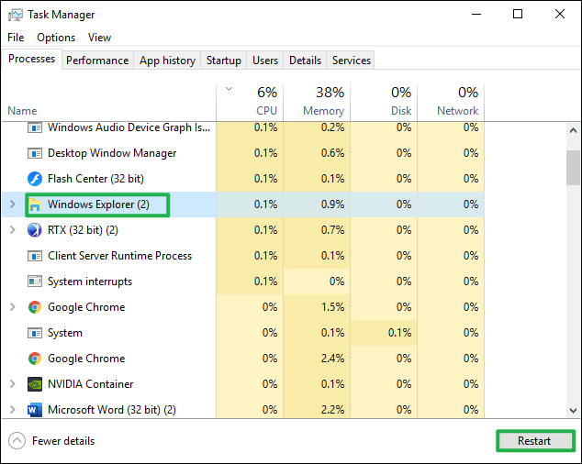Click RTX's 0.7% memory cell
This screenshot has width=582, height=464.
[317, 230]
